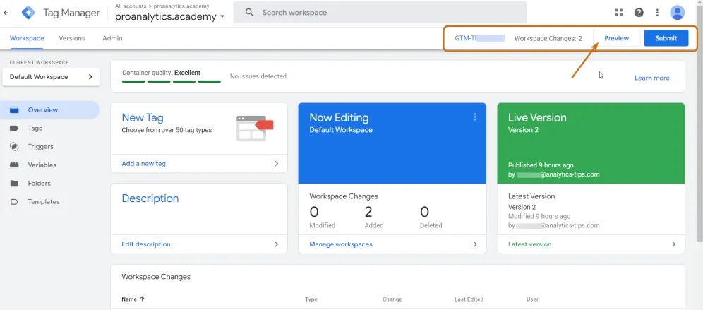This screenshot has height=310, width=703.
Task: Open Now Editing card three-dot menu
Action: click(x=475, y=117)
